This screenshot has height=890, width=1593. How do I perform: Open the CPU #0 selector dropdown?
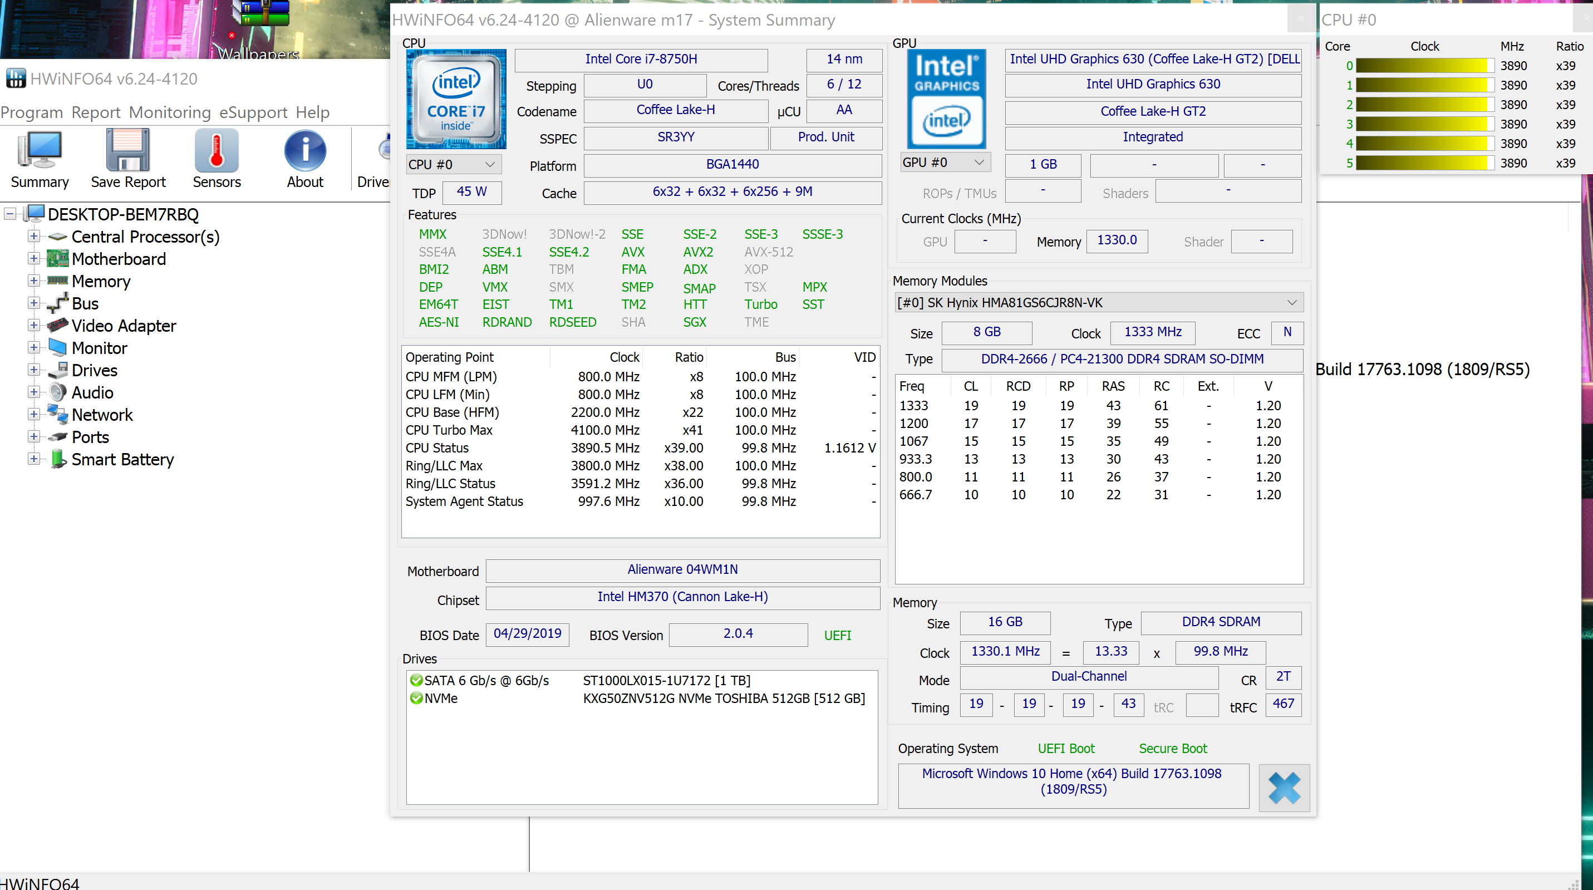click(x=453, y=165)
